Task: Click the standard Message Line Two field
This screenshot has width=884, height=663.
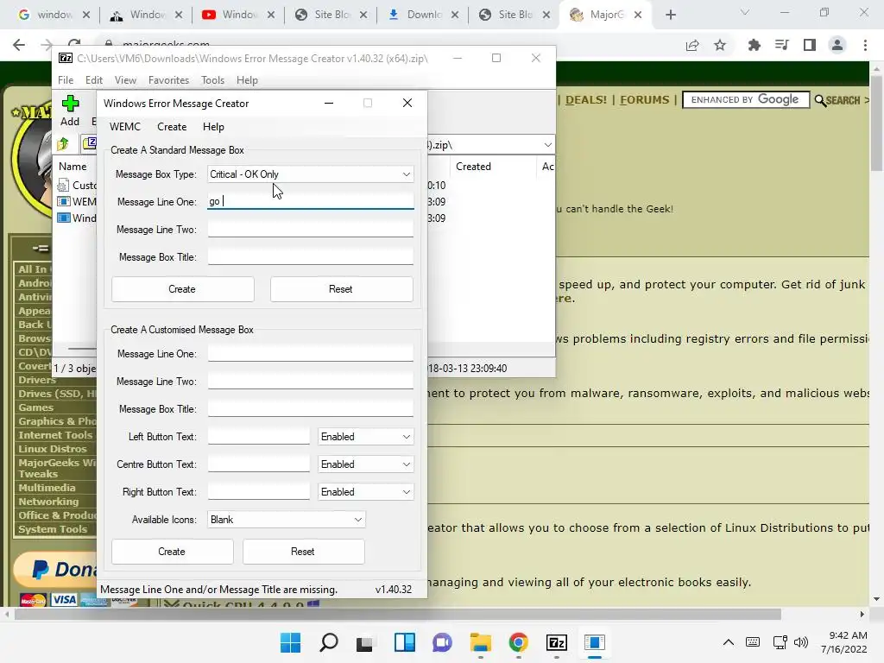Action: click(311, 229)
